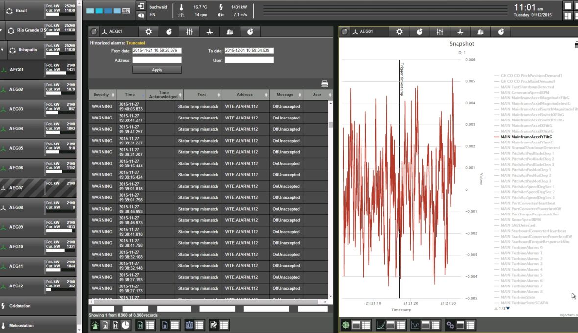This screenshot has height=333, width=578.
Task: Click the edit notepad icon in bottom toolbar
Action: pos(214,325)
